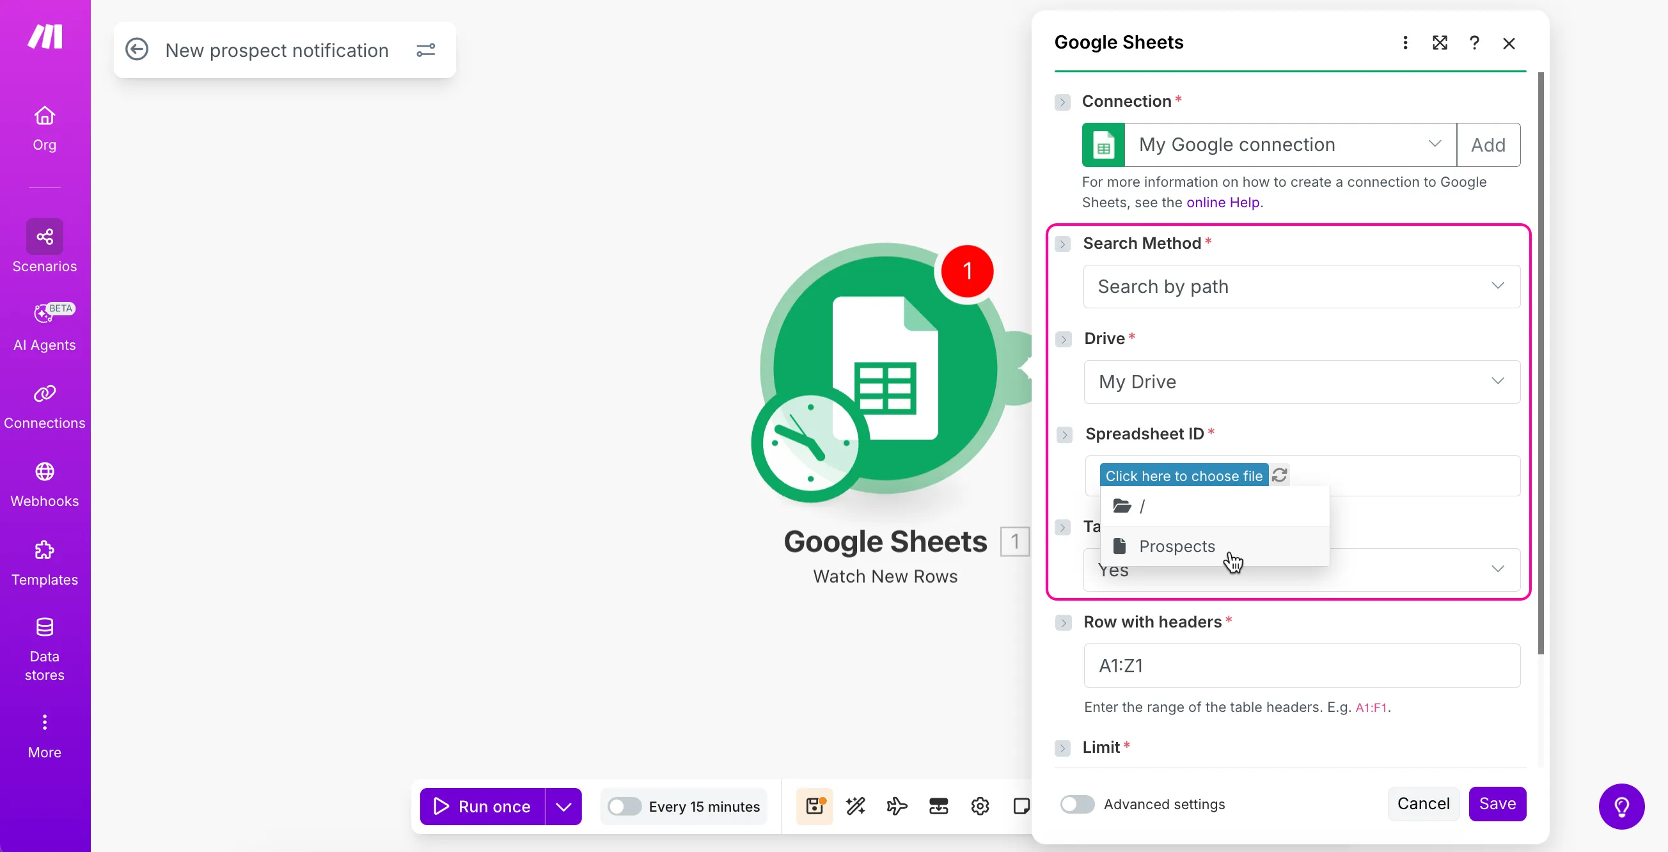
Task: Open the More menu in the sidebar
Action: coord(45,736)
